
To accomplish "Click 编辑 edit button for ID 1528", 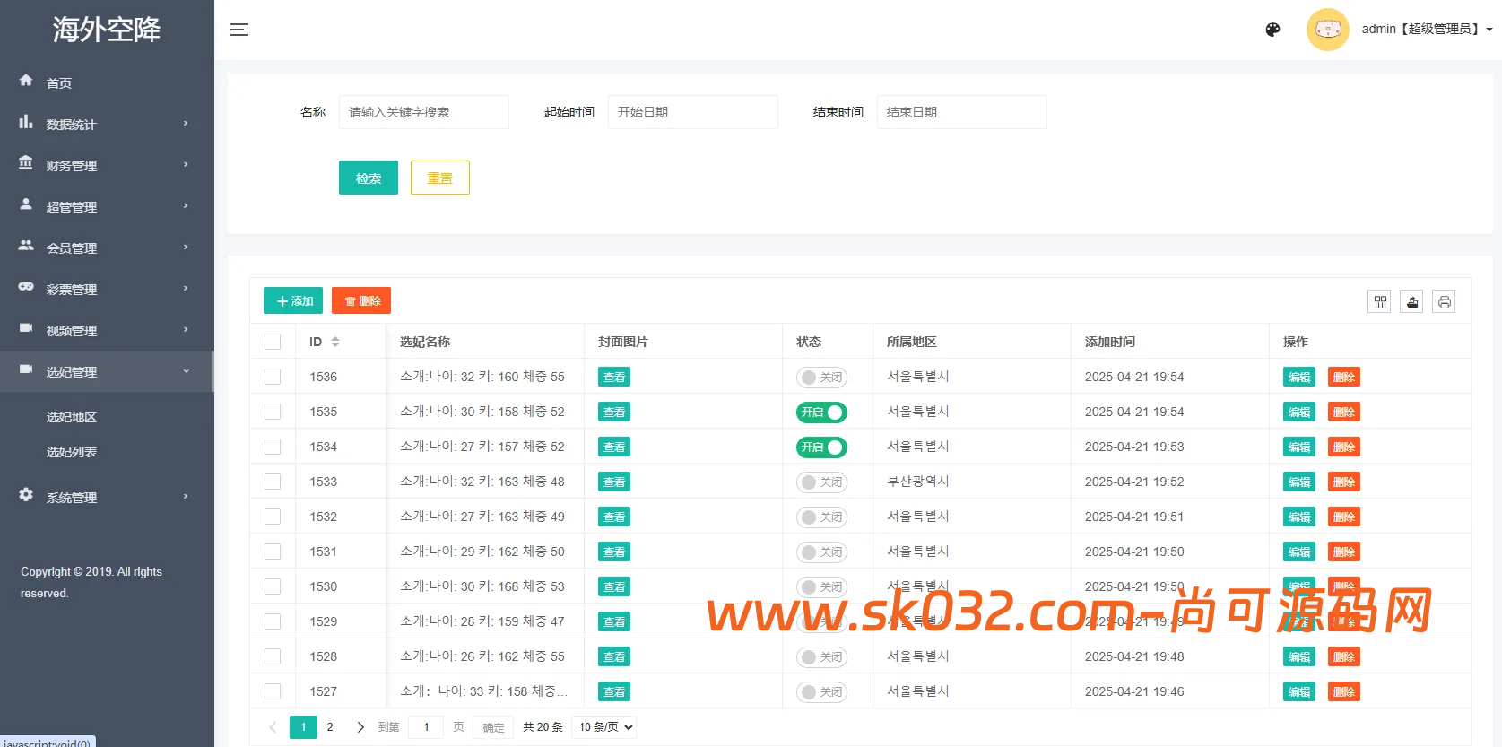I will (x=1299, y=657).
